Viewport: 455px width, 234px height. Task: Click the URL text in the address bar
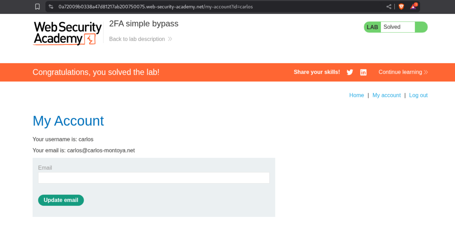[x=156, y=7]
